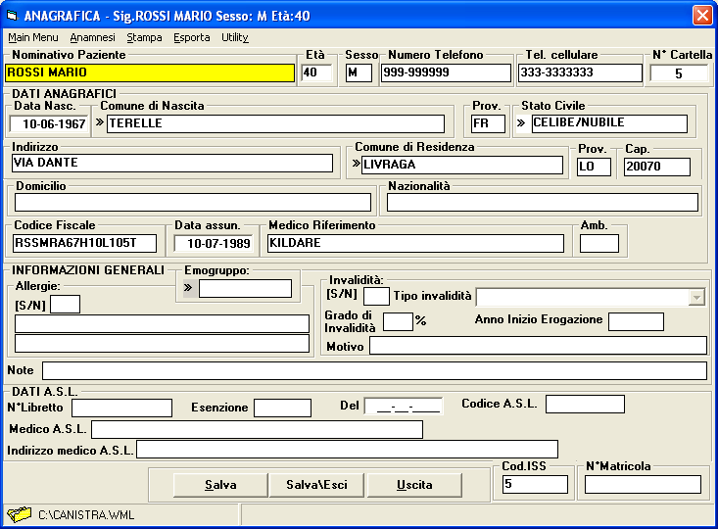Image resolution: width=718 pixels, height=529 pixels.
Task: Click the Del date field
Action: click(x=404, y=407)
